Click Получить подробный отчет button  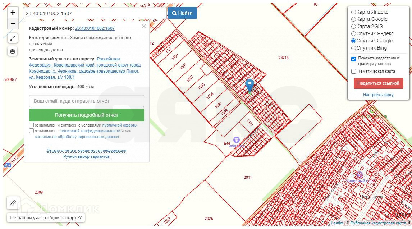click(x=86, y=115)
